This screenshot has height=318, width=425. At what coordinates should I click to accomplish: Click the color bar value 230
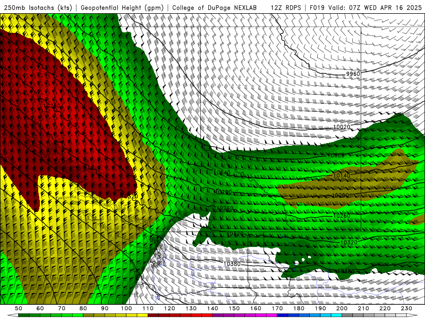tap(406, 308)
